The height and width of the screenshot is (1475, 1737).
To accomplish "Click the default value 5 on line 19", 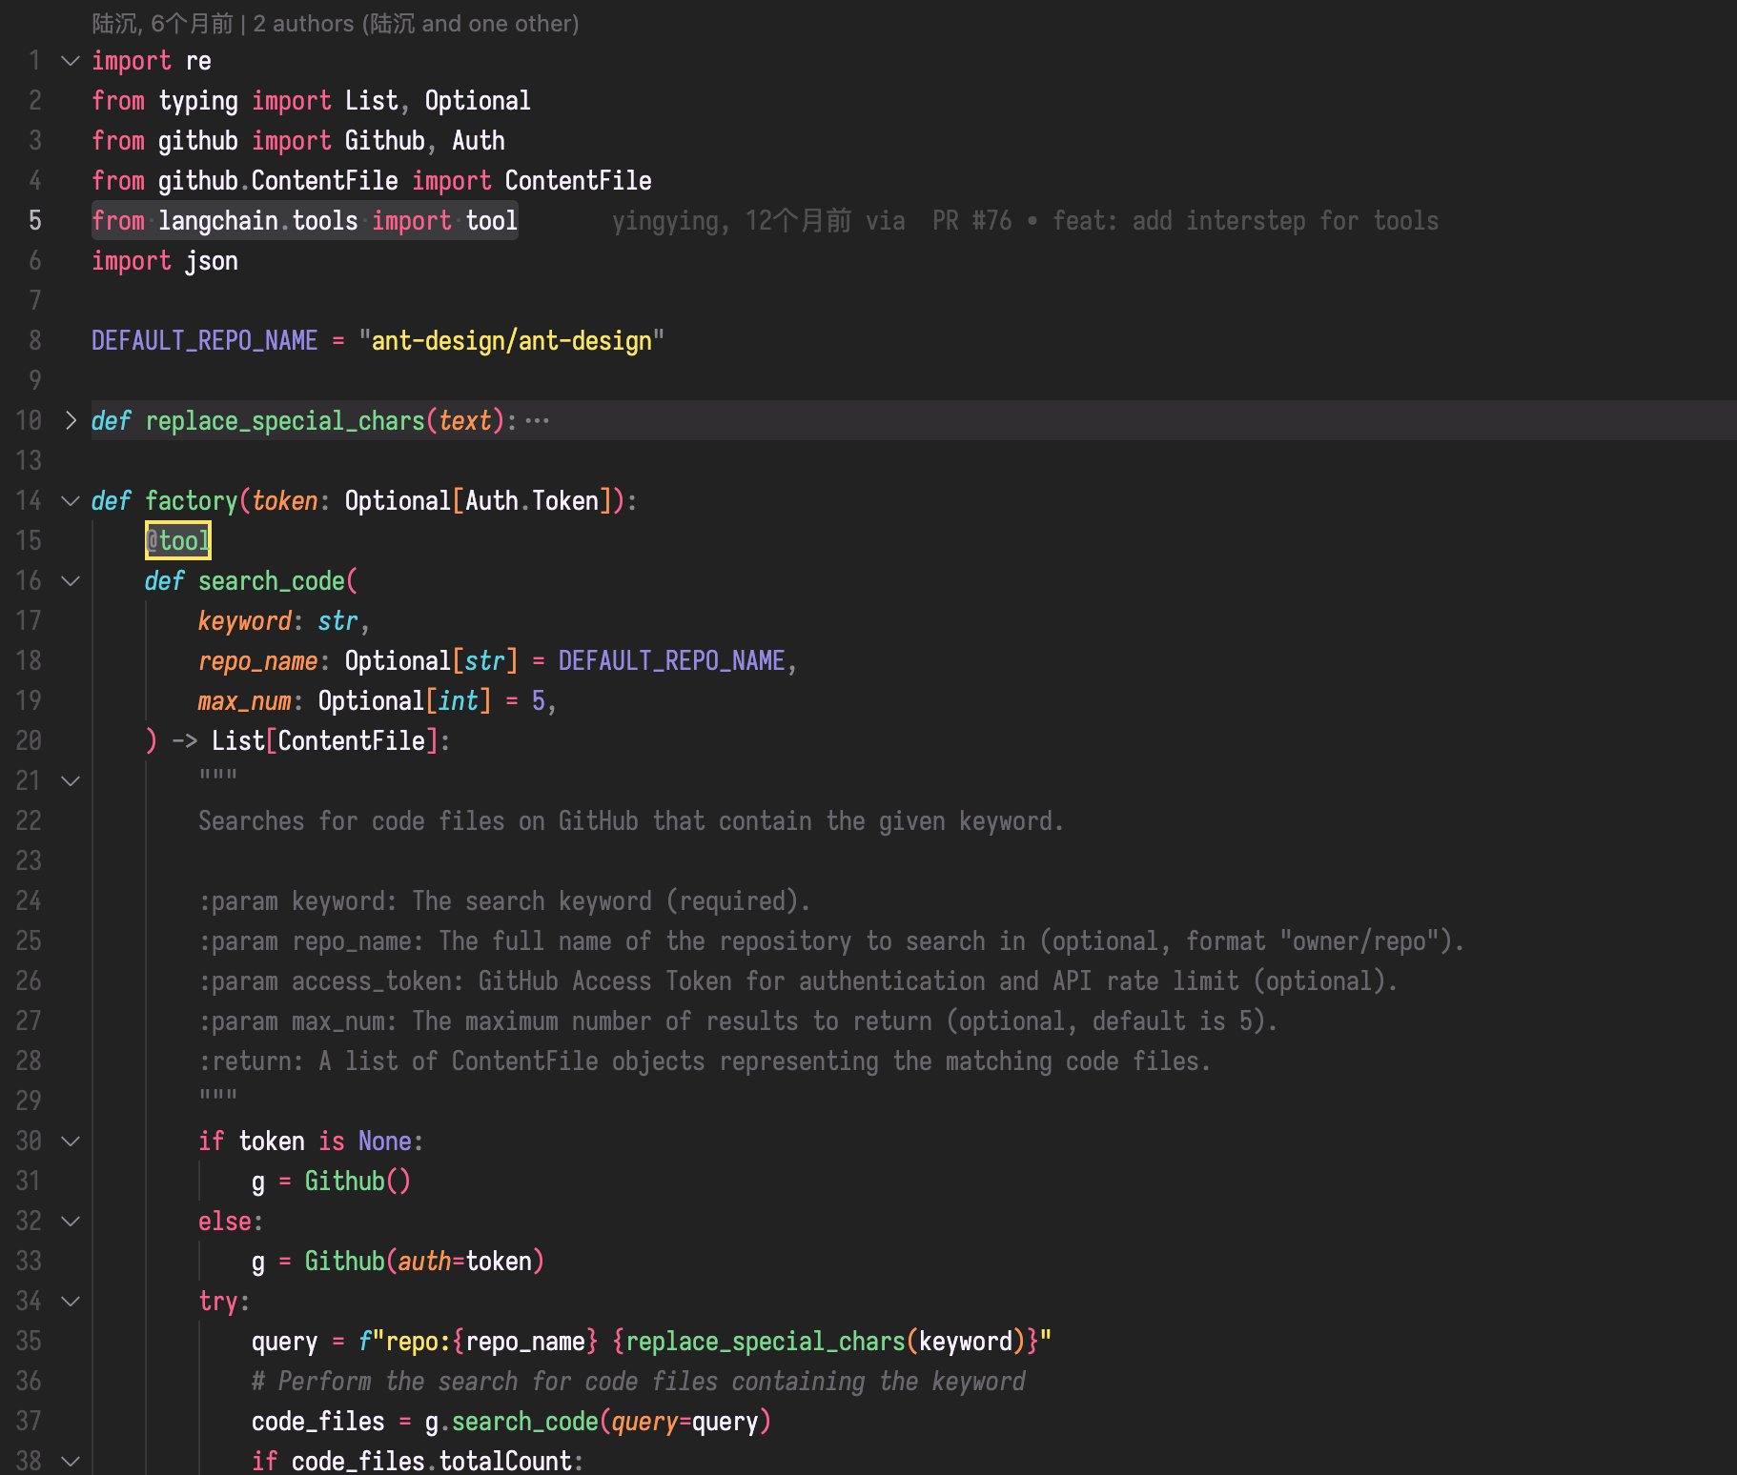I will click(539, 701).
